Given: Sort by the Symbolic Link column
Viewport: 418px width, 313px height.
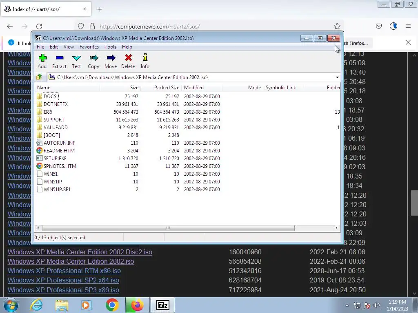Looking at the screenshot, I should [283, 88].
